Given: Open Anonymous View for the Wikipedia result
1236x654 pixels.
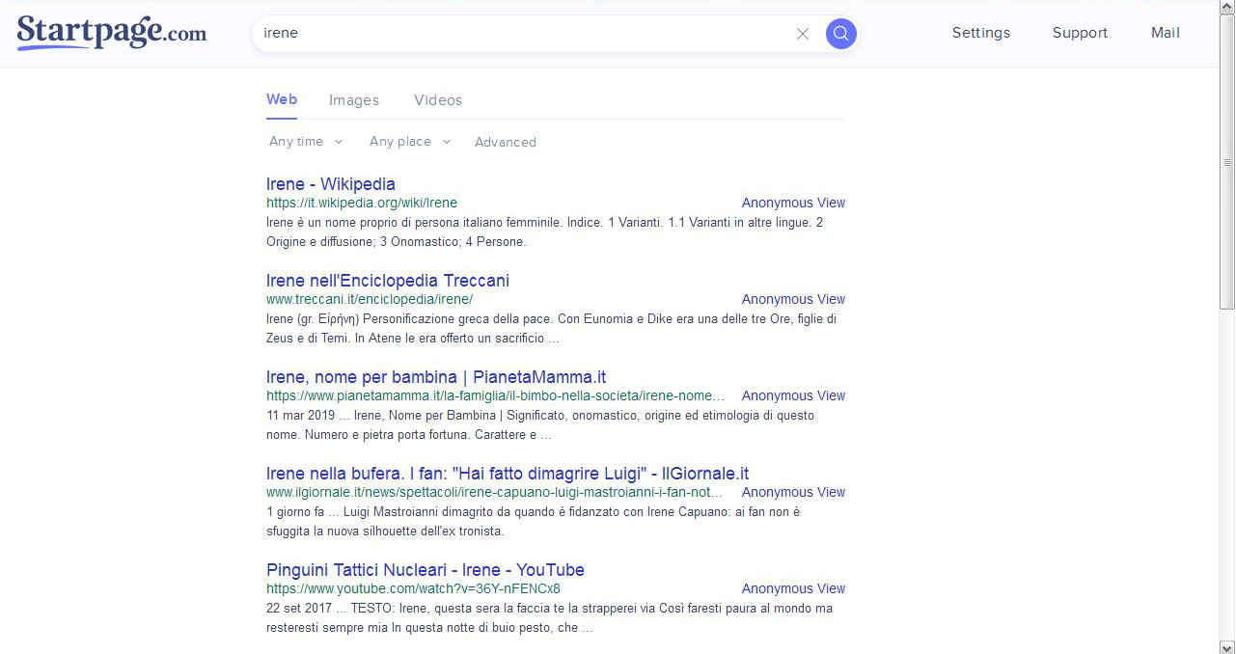Looking at the screenshot, I should tap(793, 203).
